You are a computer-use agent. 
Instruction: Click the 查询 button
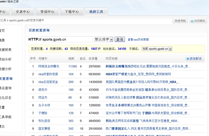coord(120,39)
